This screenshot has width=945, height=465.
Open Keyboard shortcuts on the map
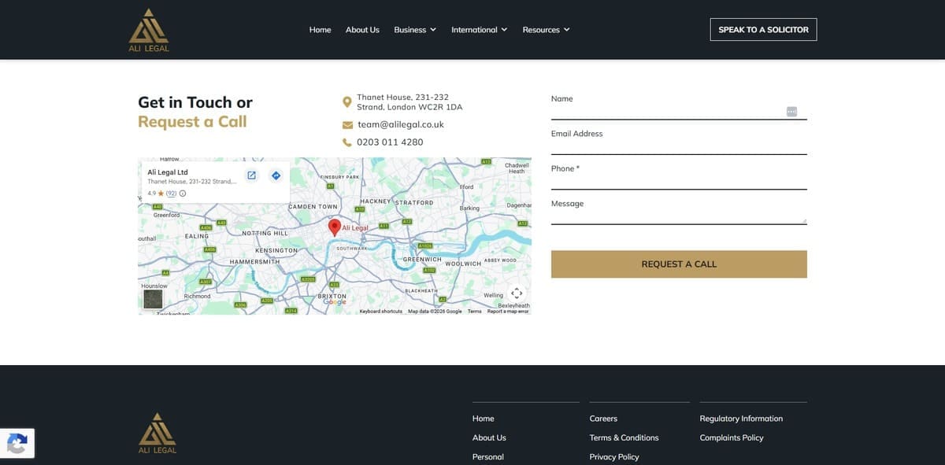click(x=381, y=312)
